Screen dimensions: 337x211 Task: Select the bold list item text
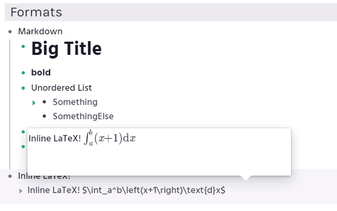tap(41, 72)
